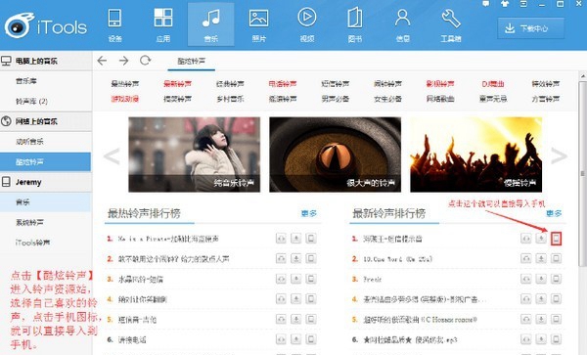Viewport: 587px width, 355px height.
Task: Click the 下载中心 download center button
Action: tap(531, 28)
